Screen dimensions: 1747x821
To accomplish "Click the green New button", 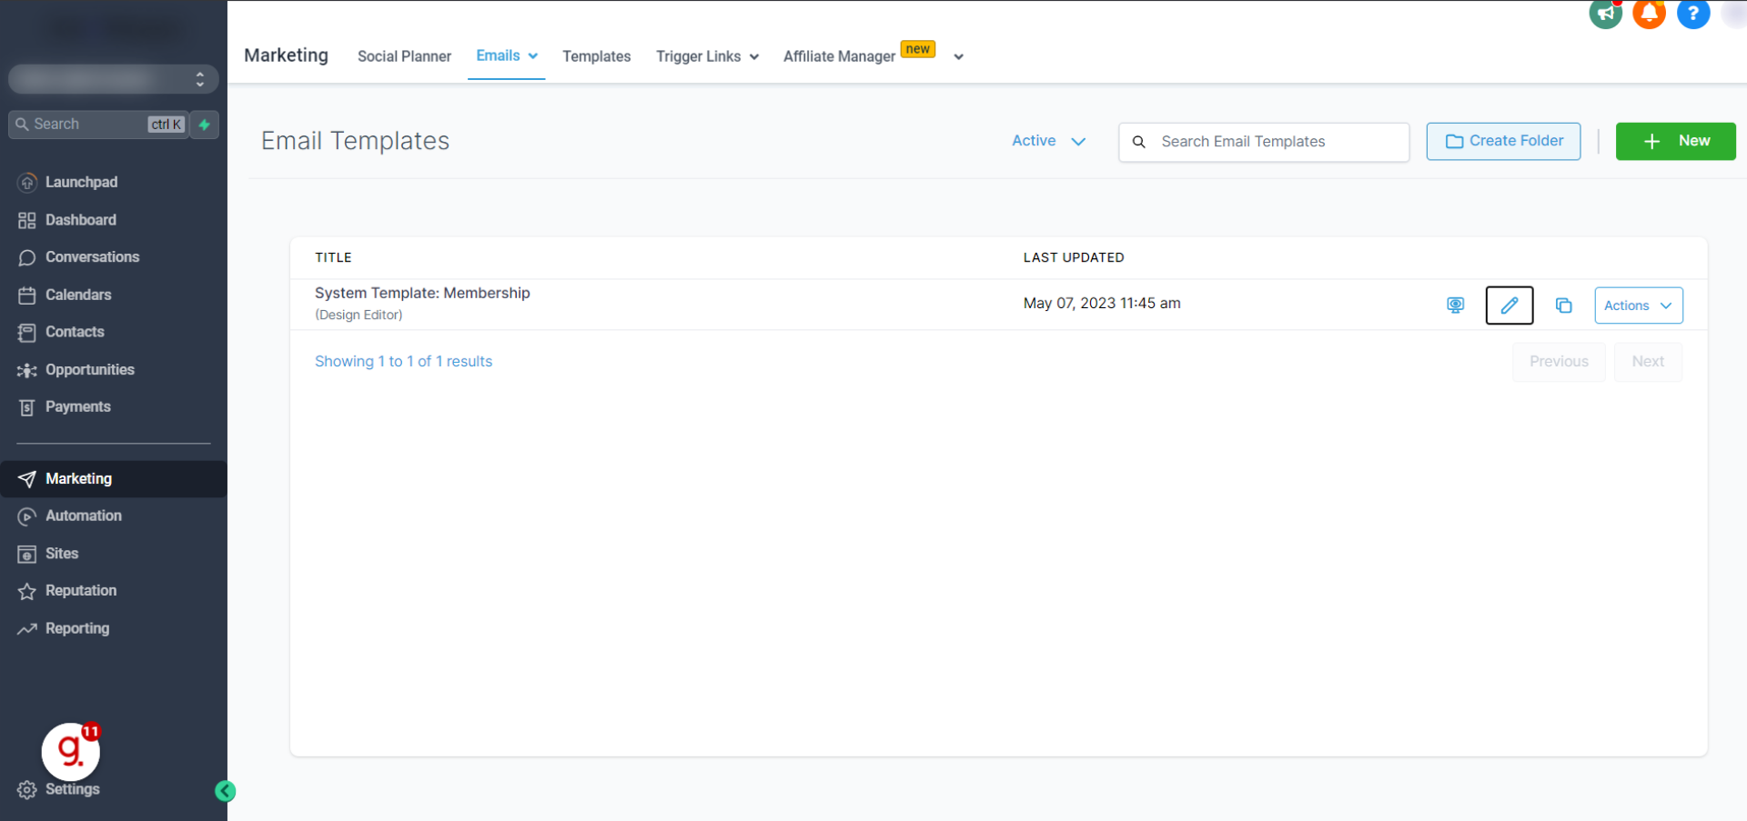I will [1675, 141].
